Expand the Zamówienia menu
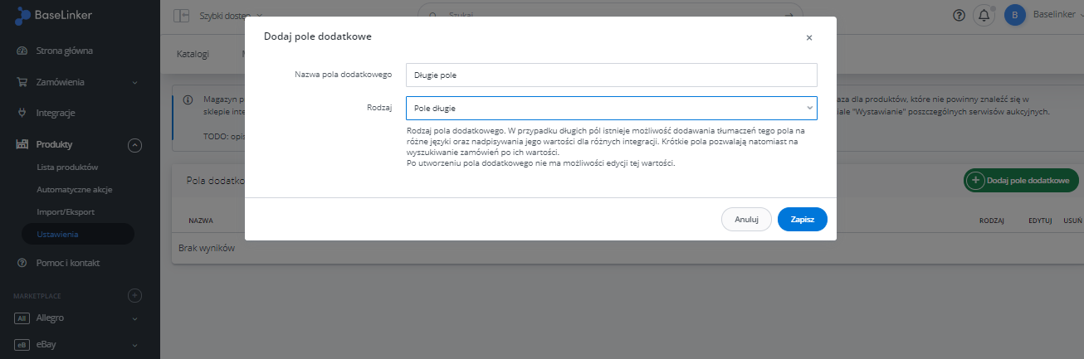This screenshot has width=1084, height=359. click(x=135, y=82)
